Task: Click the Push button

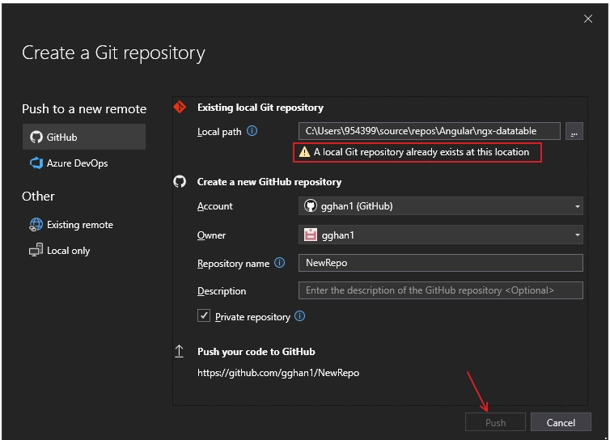Action: 495,422
